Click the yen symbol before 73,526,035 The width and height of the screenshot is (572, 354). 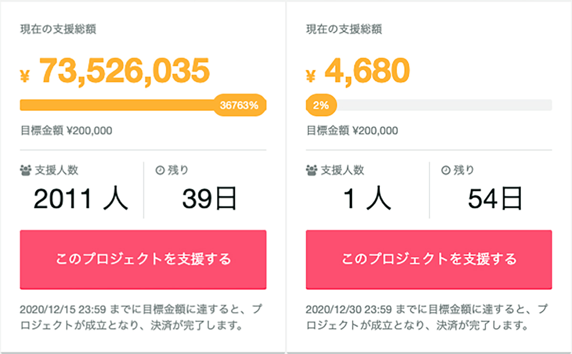tap(25, 76)
